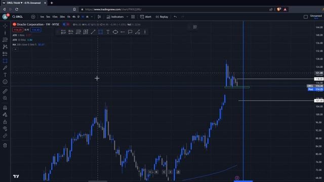
Task: Expand the timeframe dropdown arrow
Action: coord(92,17)
